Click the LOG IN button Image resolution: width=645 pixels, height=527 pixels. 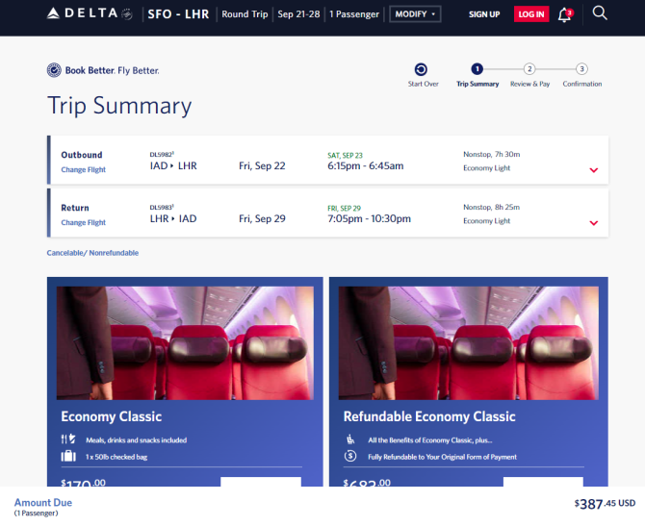531,14
